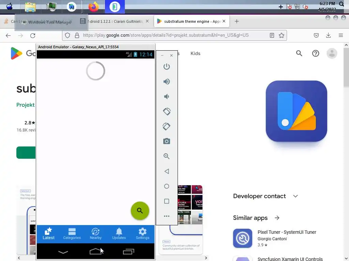
Task: Close the f-droid 1.12.1 tab
Action: [147, 21]
